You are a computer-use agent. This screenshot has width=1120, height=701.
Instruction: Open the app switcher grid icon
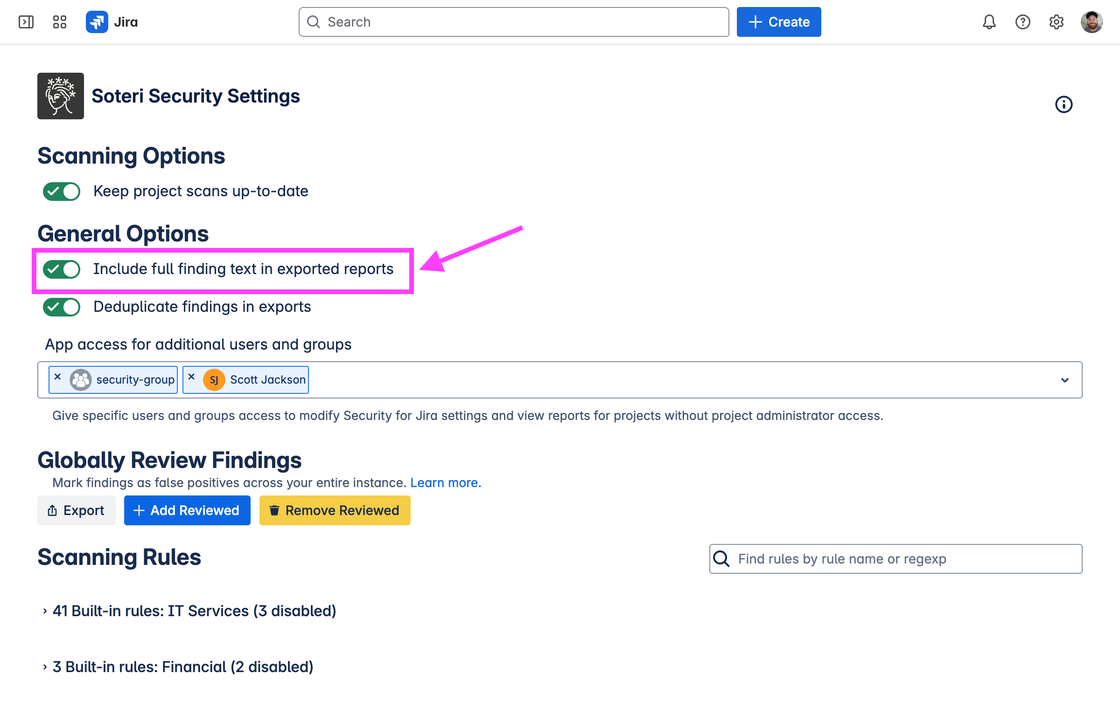coord(60,22)
